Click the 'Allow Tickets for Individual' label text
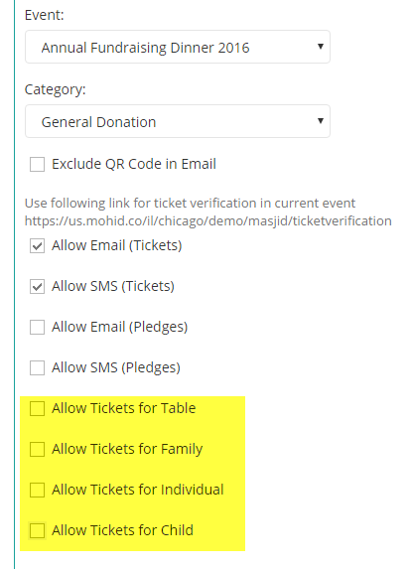Screen dimensions: 410x569 (138, 490)
